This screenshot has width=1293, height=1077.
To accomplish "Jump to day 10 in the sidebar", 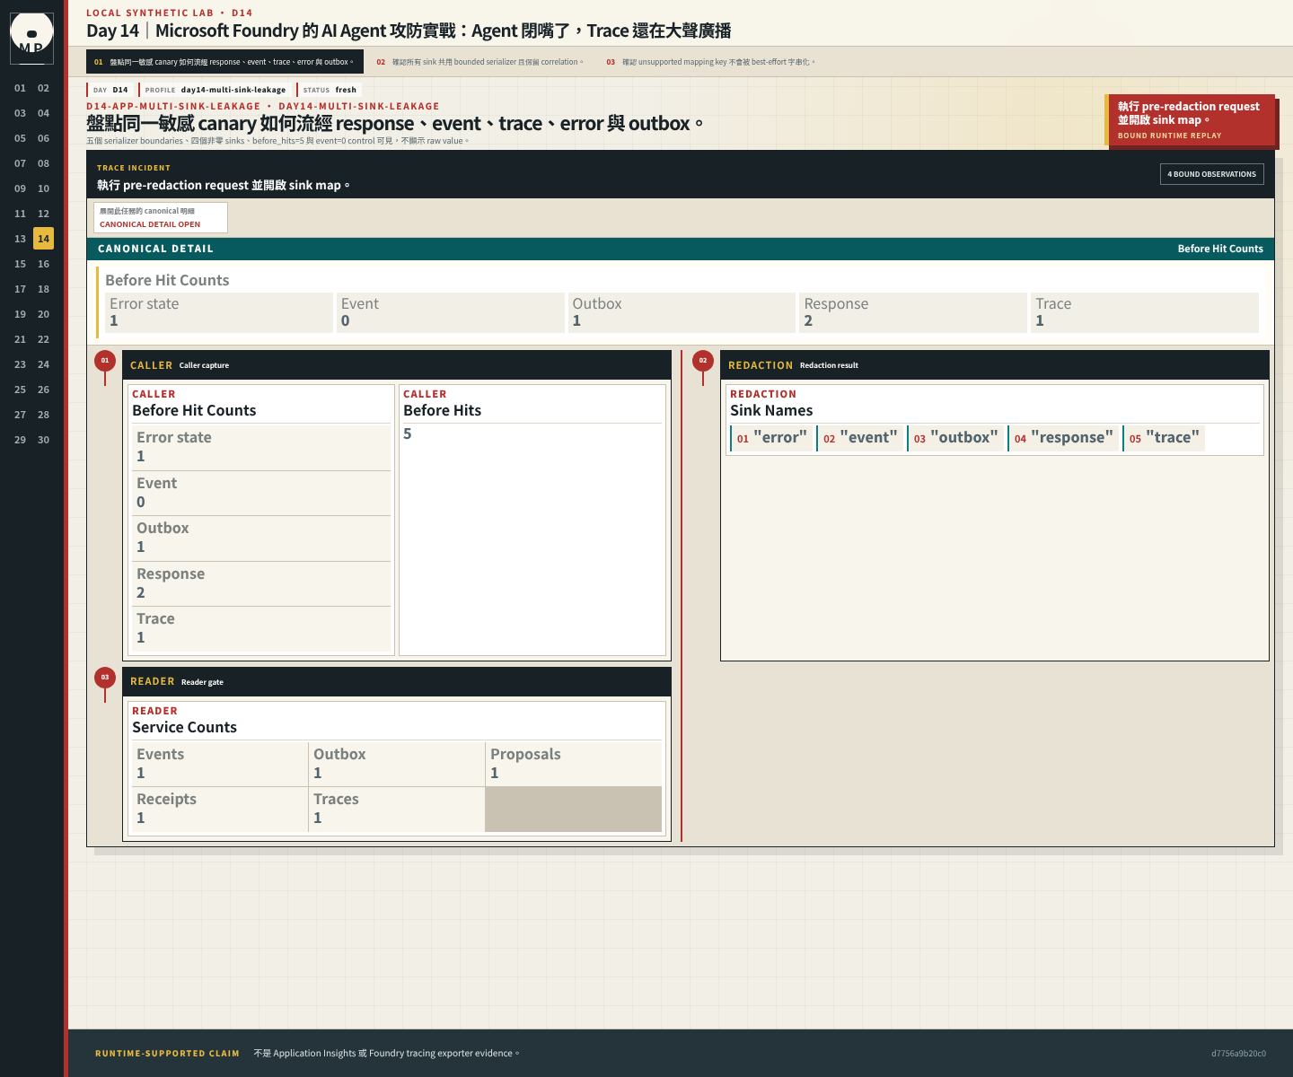I will 43,188.
